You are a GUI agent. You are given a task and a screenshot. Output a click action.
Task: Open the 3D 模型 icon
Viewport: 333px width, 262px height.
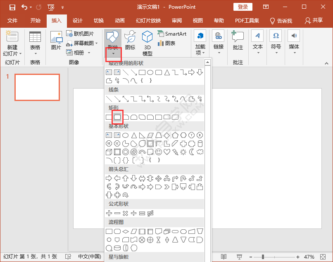pyautogui.click(x=147, y=43)
